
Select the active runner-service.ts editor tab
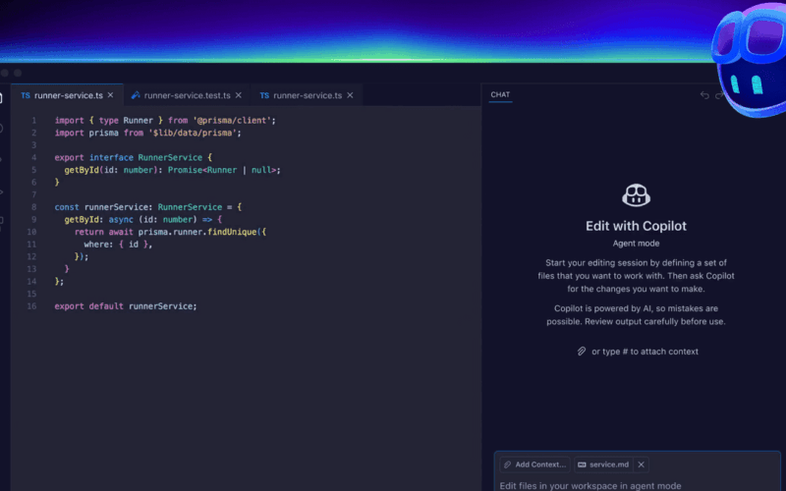click(67, 95)
